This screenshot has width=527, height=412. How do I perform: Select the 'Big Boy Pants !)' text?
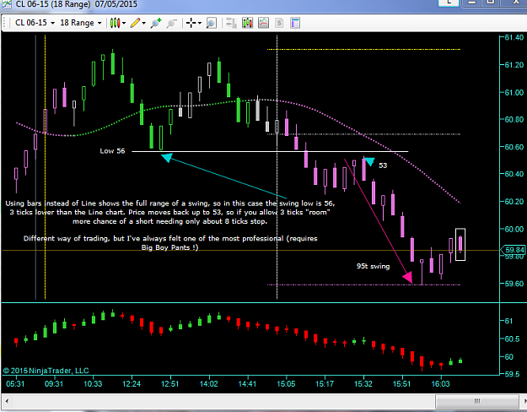click(x=169, y=247)
